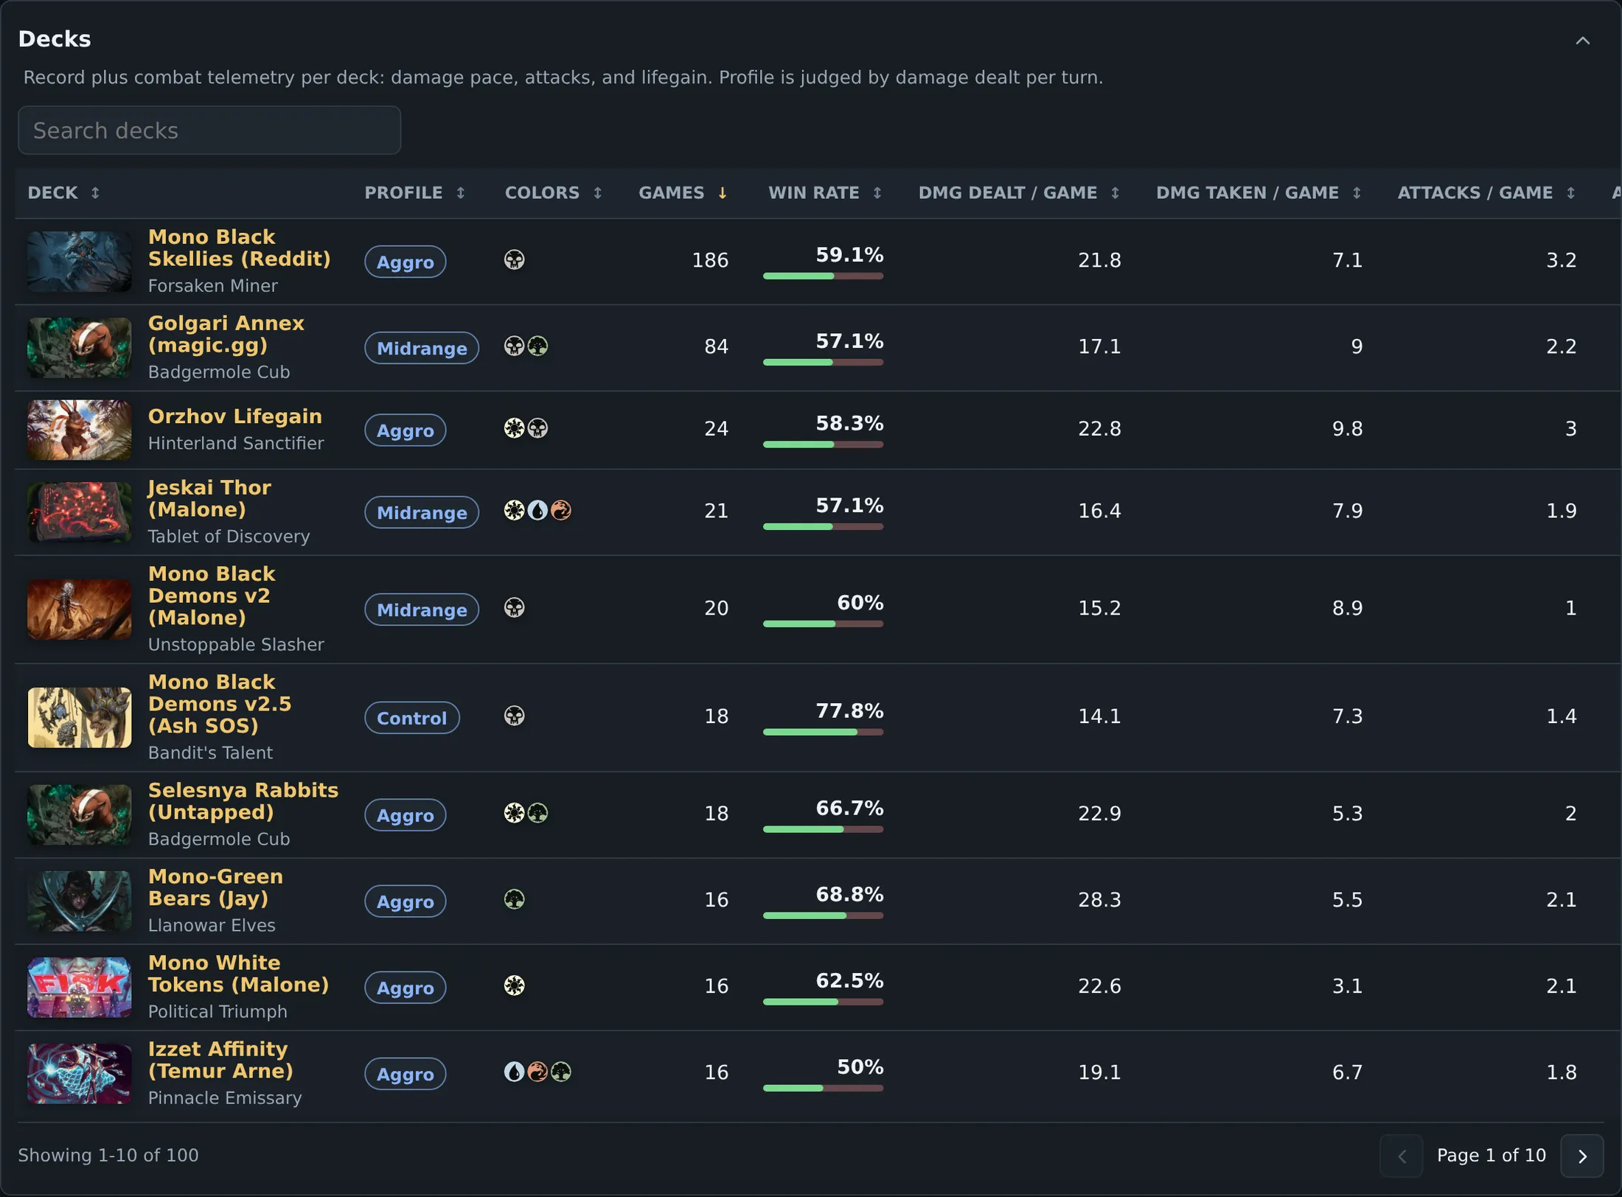Click black mana icon on Golgari Annex row

[515, 346]
